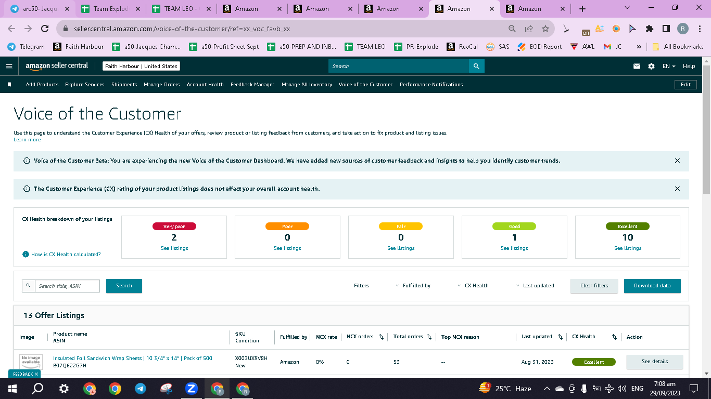Click the No image available product thumbnail
The height and width of the screenshot is (399, 711).
(x=31, y=362)
